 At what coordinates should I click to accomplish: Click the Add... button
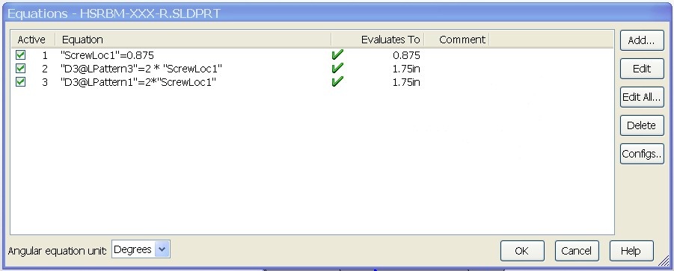(x=642, y=41)
